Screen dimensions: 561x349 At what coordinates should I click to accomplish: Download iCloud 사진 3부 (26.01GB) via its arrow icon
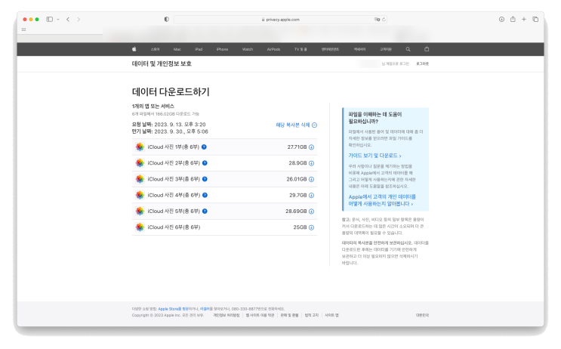pyautogui.click(x=311, y=179)
